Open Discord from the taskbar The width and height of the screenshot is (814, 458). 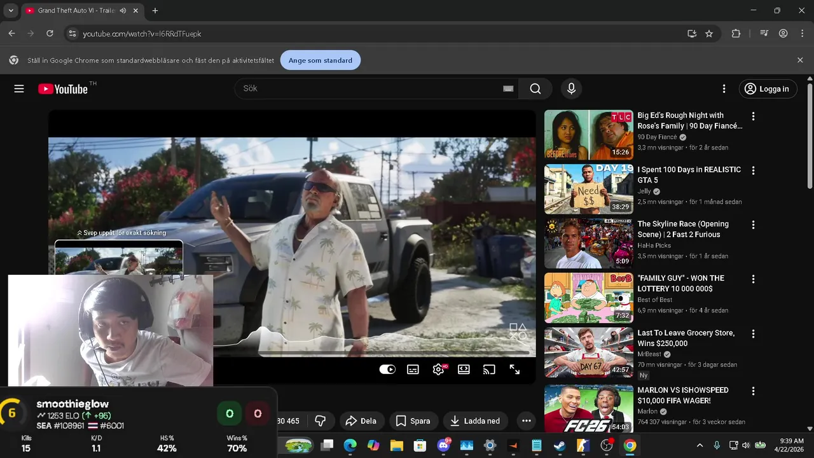tap(444, 445)
